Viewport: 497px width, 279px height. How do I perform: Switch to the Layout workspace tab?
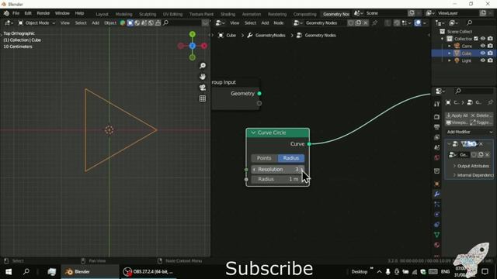pos(102,14)
